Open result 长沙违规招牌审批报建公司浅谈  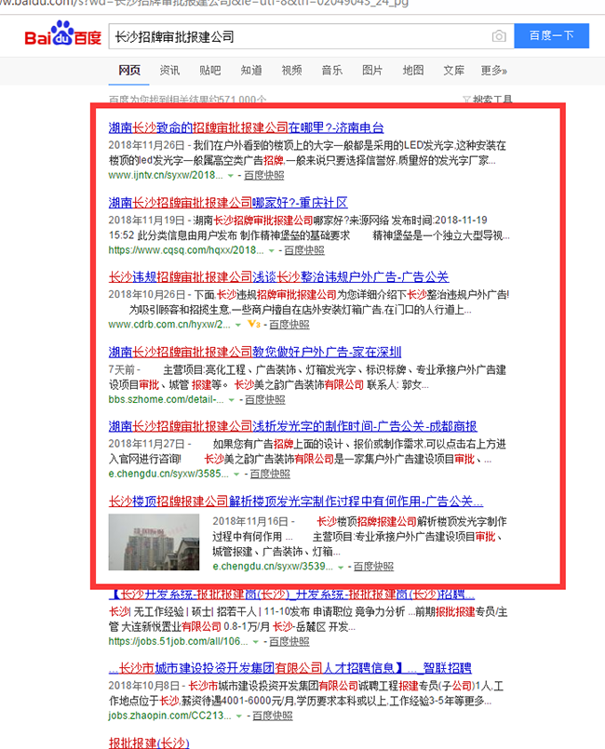click(x=278, y=277)
